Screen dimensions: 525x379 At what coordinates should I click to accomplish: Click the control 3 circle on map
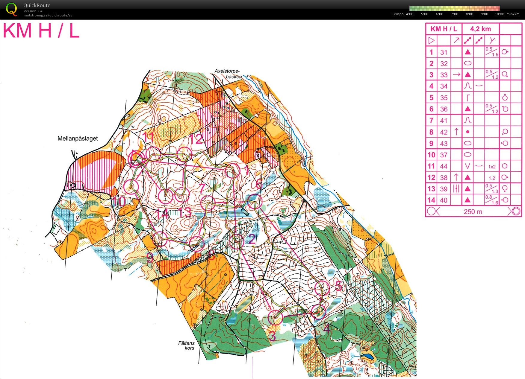click(275, 317)
